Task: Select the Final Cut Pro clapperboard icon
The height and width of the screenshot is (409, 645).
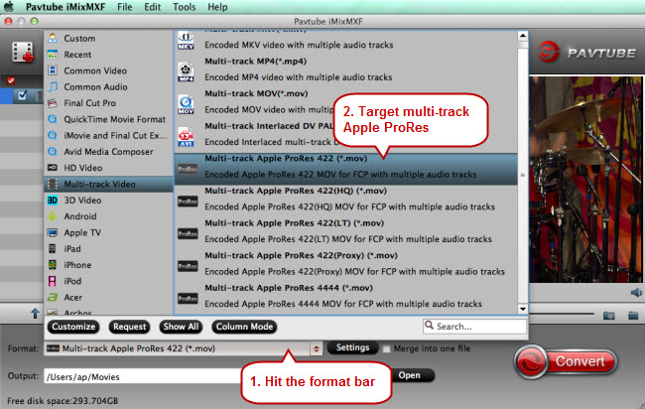Action: point(53,103)
